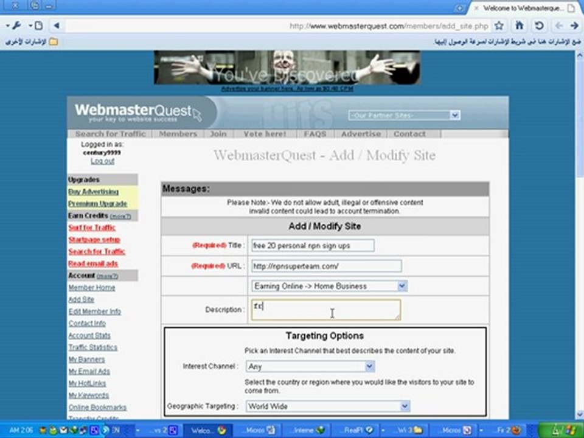584x438 pixels.
Task: Open the Fr 2 Firefox taskbar group
Action: 507,430
